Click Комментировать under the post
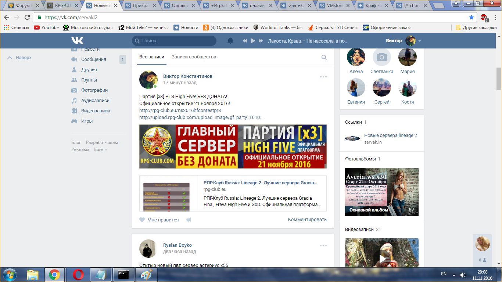The height and width of the screenshot is (282, 502). [307, 220]
